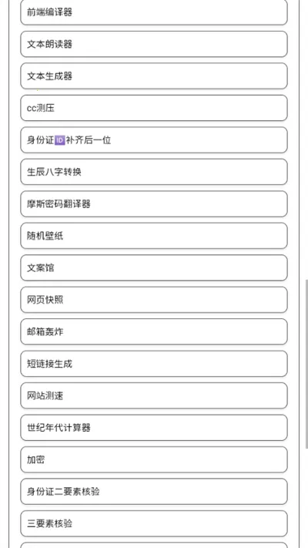
Task: Open 身份证二要素核验 tool
Action: coord(154,492)
